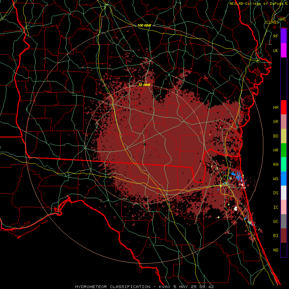Click the magenta UK legend color swatch

pos(284,50)
